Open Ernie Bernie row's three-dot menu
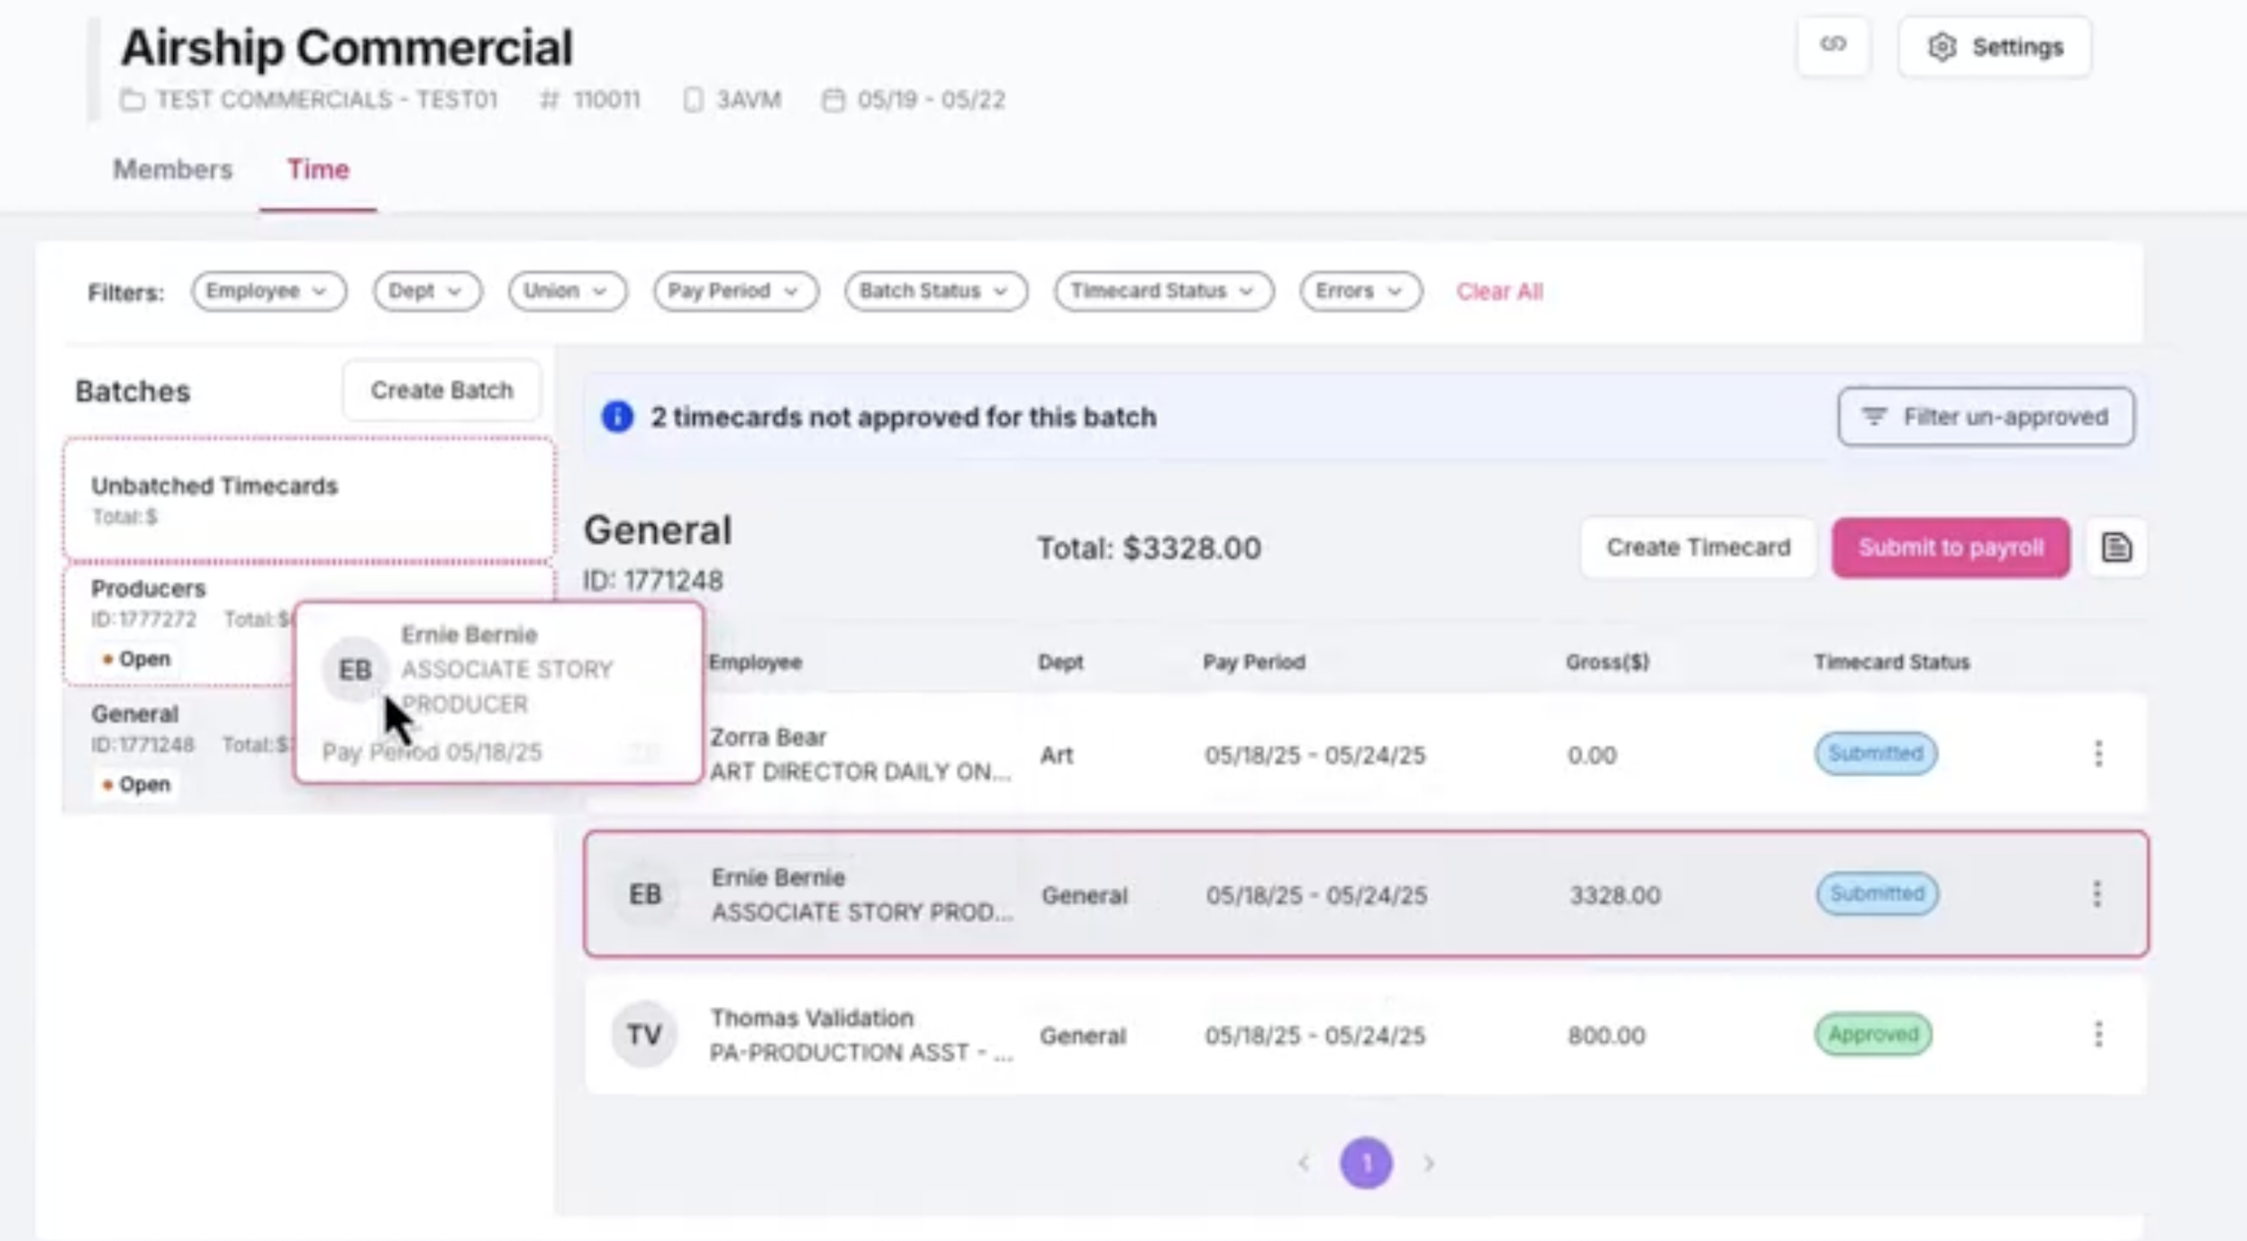This screenshot has width=2247, height=1241. click(x=2097, y=894)
